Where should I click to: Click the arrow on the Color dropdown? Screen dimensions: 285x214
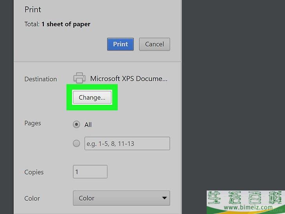click(164, 198)
